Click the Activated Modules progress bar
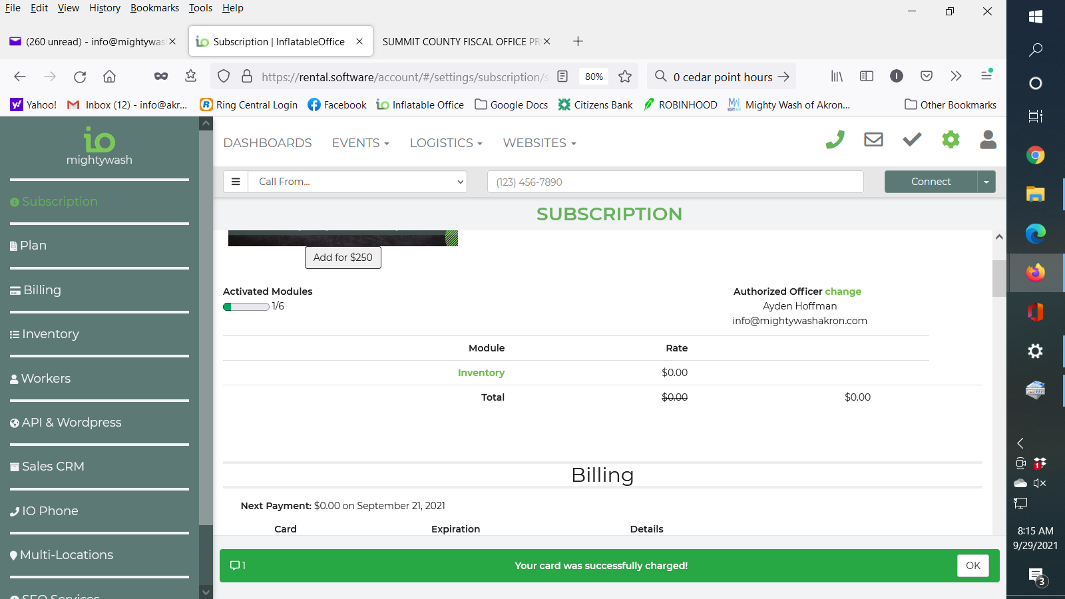The image size is (1065, 599). [246, 307]
